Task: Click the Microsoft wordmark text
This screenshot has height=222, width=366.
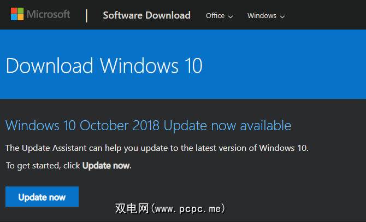Action: pos(48,15)
